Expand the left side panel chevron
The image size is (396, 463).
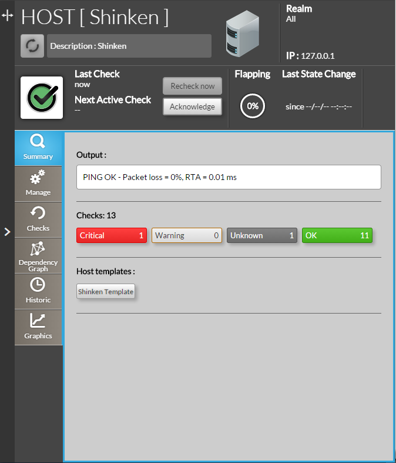[x=7, y=232]
